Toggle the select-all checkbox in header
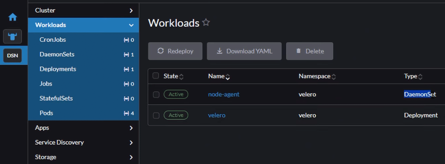This screenshot has height=164, width=445. tap(156, 76)
